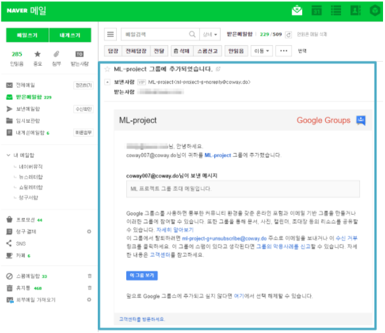Open 청구서함 subfolder
Viewport: 385px width, 333px height.
(28, 198)
